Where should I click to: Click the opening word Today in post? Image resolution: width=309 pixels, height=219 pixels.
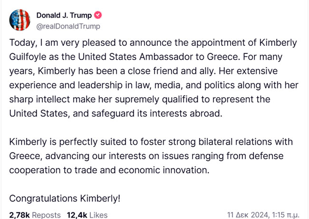point(23,43)
